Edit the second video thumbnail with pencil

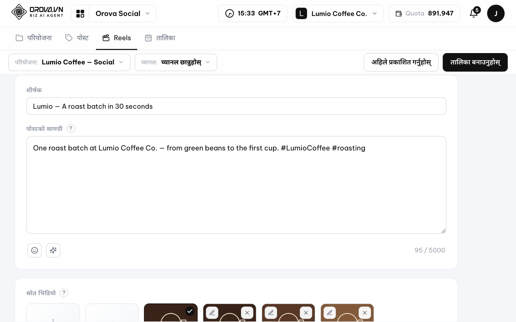[x=212, y=313]
